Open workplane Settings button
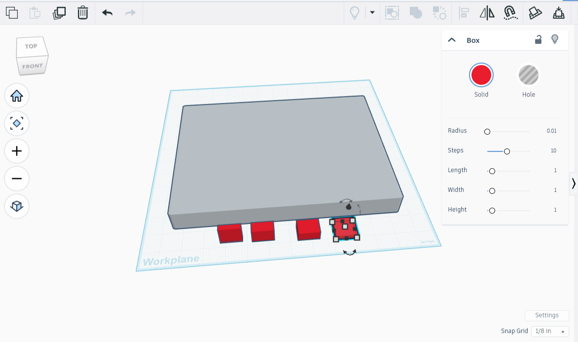The width and height of the screenshot is (578, 342). [546, 315]
